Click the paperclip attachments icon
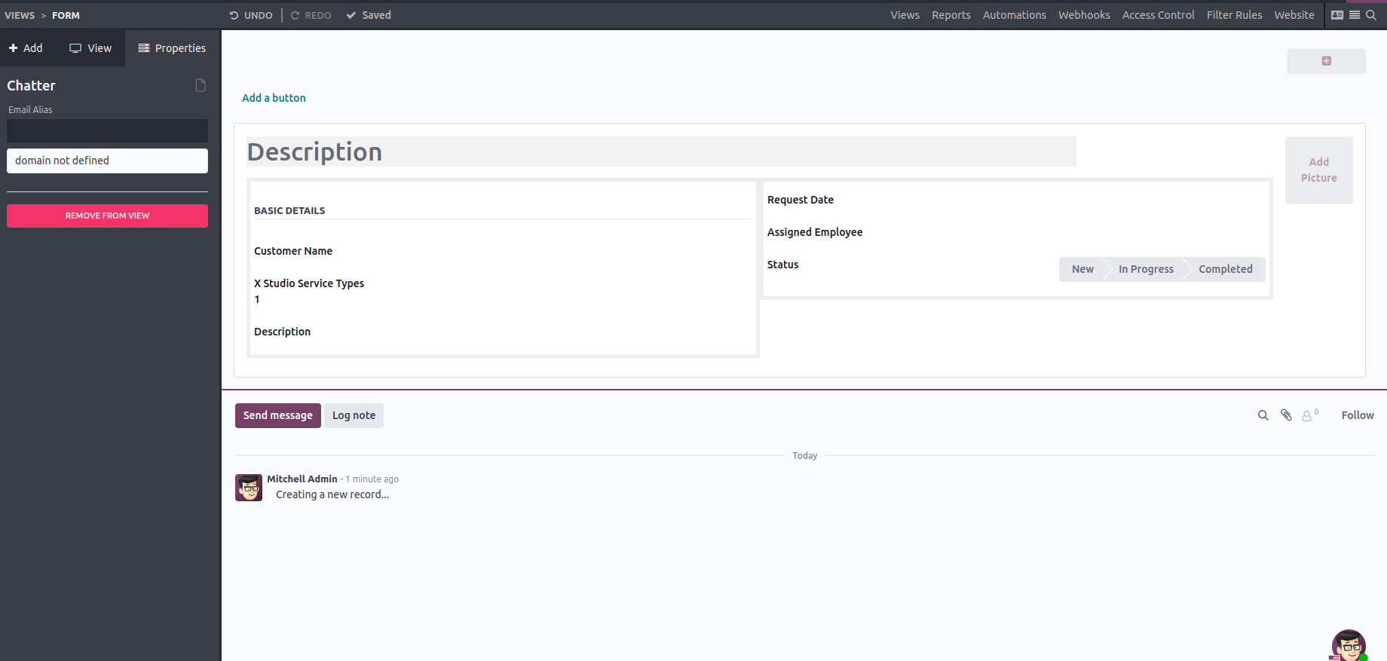The image size is (1387, 661). 1286,415
